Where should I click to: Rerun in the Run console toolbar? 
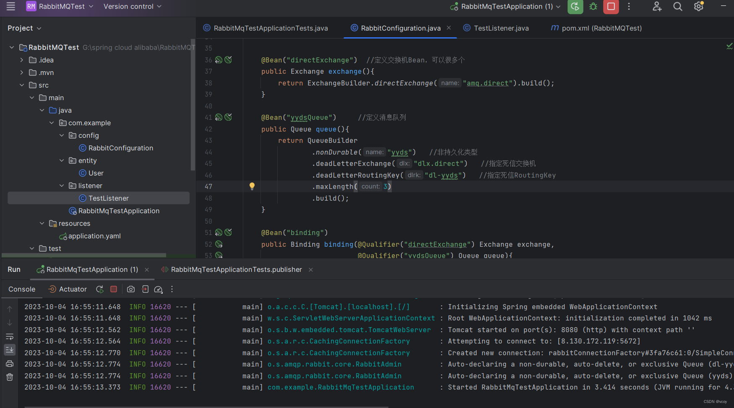point(100,289)
